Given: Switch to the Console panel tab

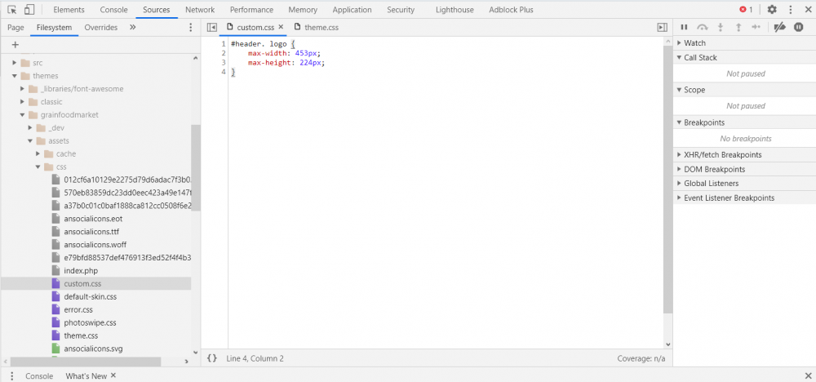Looking at the screenshot, I should coord(114,9).
